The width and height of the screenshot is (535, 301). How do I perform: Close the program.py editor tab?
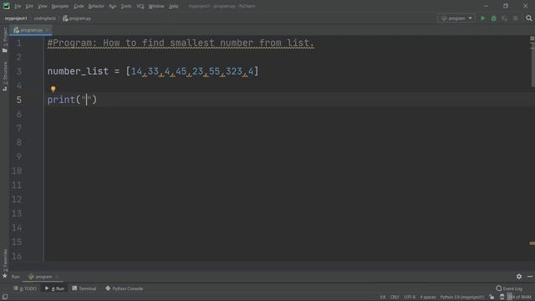coord(48,30)
